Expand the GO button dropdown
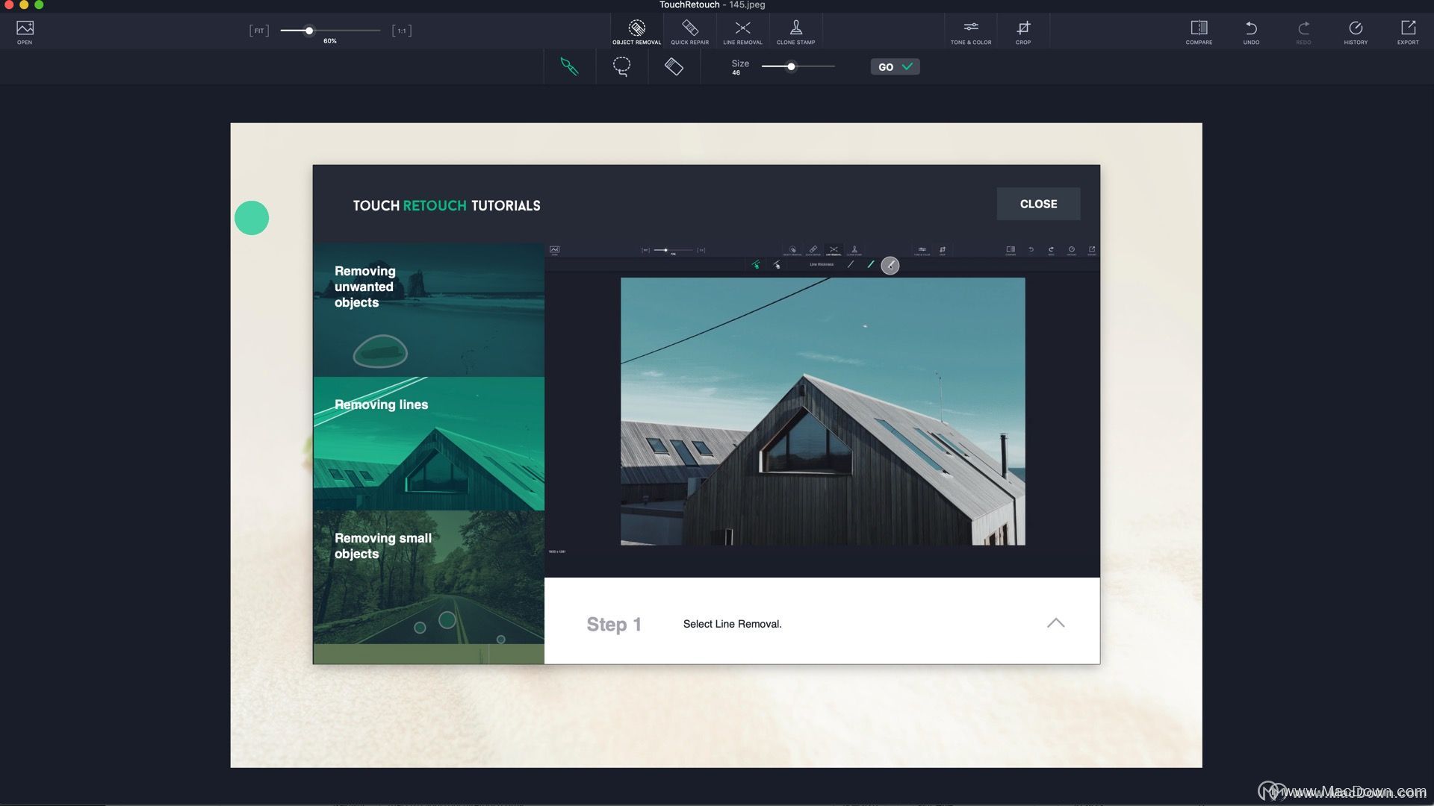Screen dimensions: 1434x806 pos(907,66)
